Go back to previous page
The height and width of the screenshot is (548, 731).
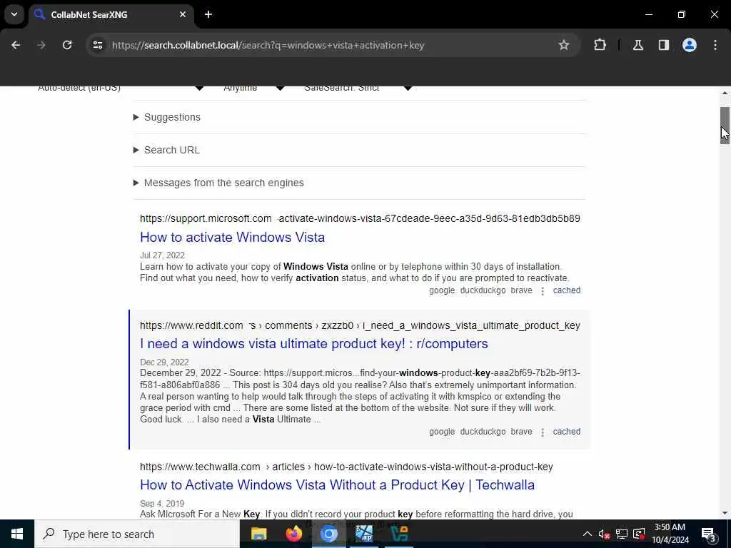[16, 45]
